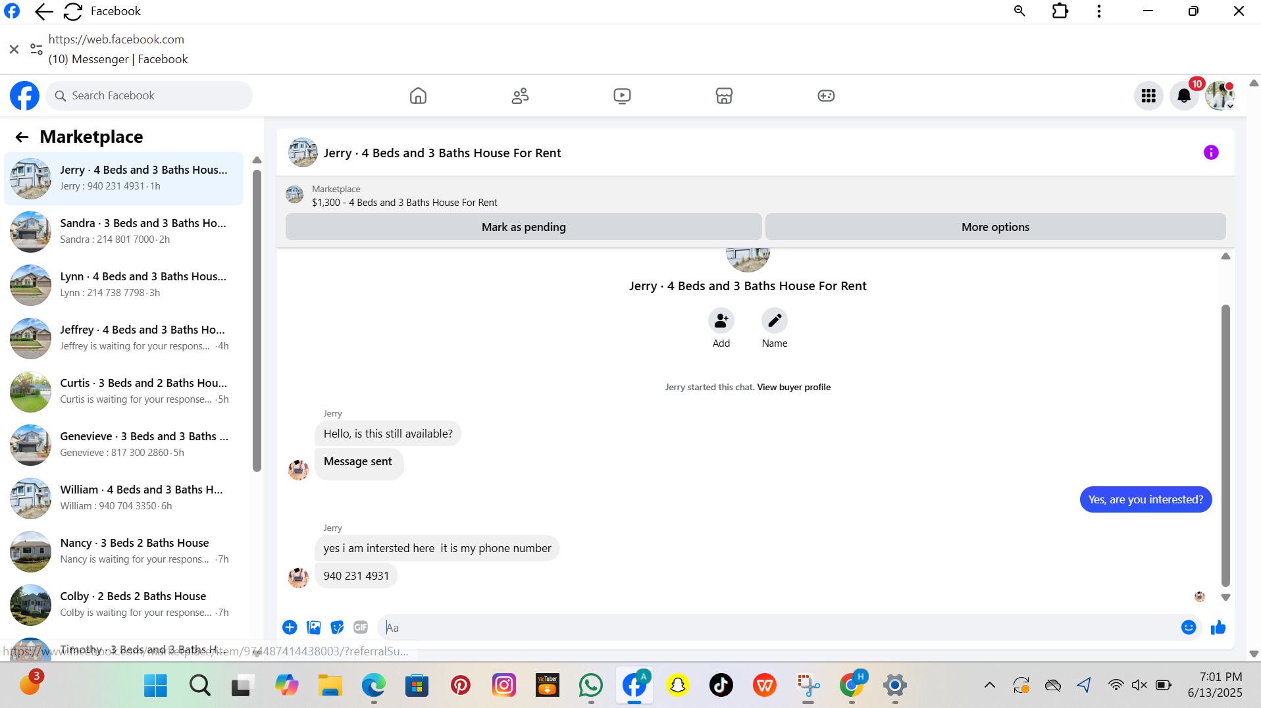The width and height of the screenshot is (1261, 708).
Task: Reload the page with refresh icon
Action: point(73,11)
